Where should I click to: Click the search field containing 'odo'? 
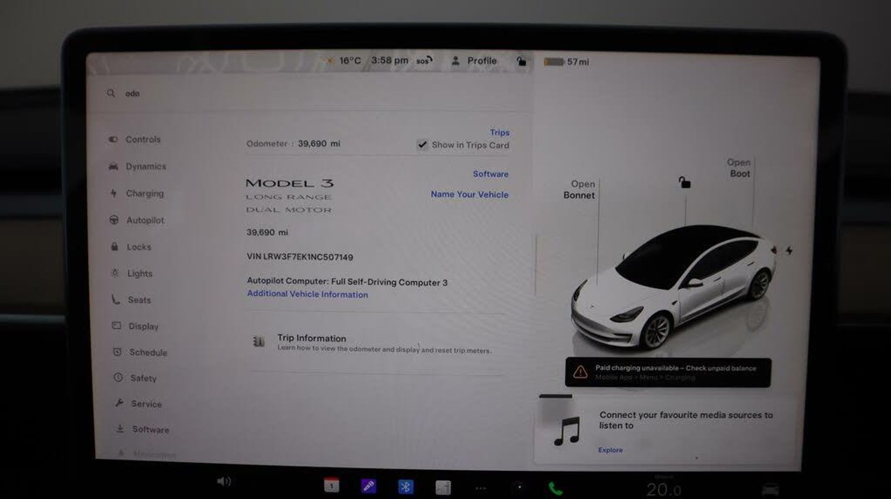(247, 93)
